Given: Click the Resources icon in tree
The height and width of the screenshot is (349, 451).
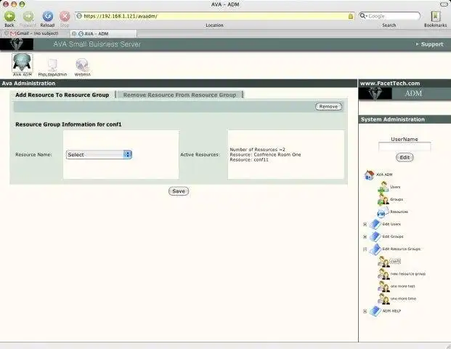Looking at the screenshot, I should 383,212.
